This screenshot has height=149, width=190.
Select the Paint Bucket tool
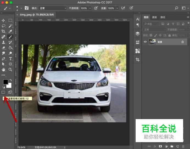point(10,48)
